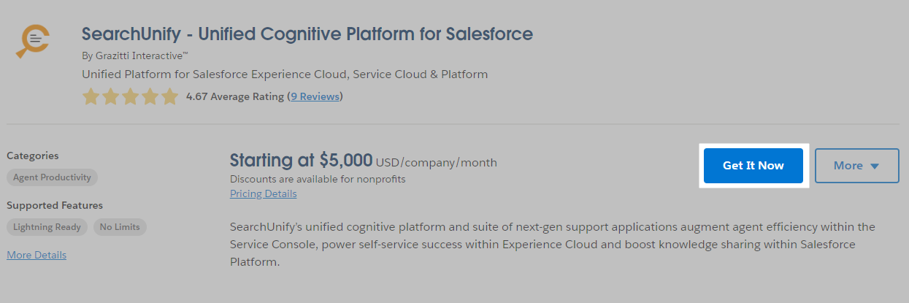Screen dimensions: 909x303
Task: Select the Lightning Ready feature tag
Action: coord(47,227)
